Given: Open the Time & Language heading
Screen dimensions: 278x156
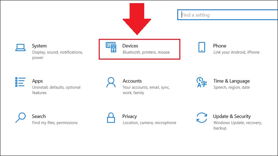Looking at the screenshot, I should [231, 81].
